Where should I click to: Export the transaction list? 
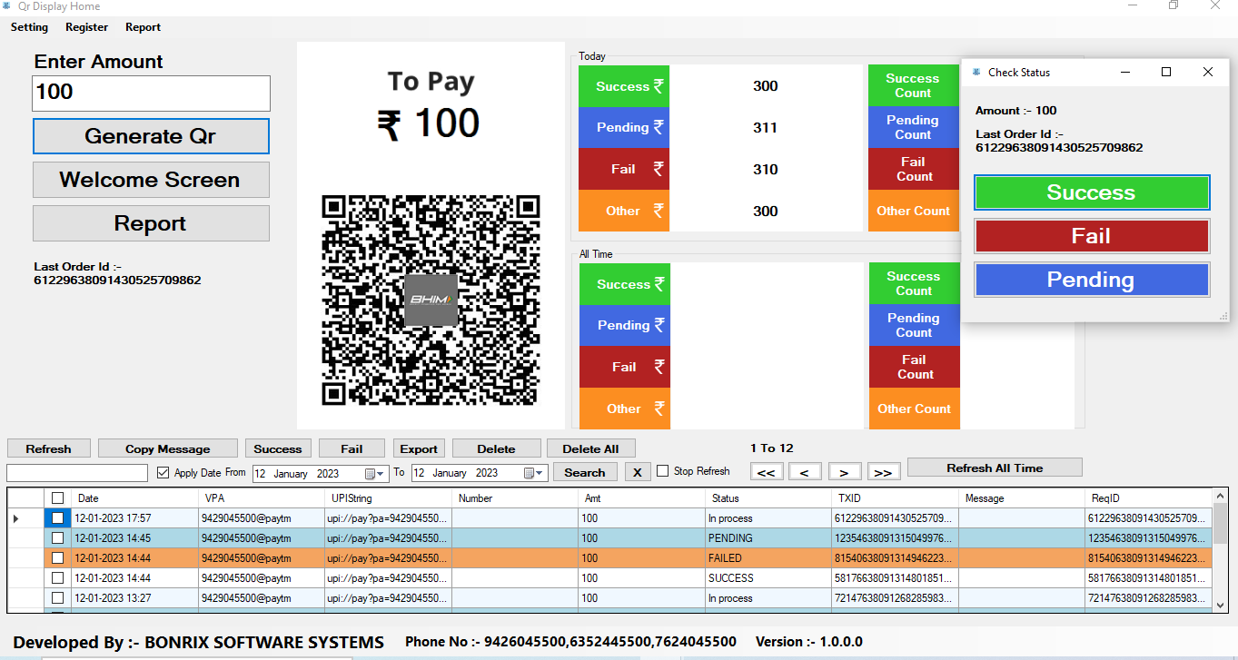point(419,448)
